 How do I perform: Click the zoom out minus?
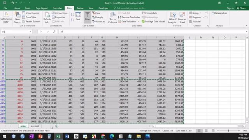[x=218, y=131]
